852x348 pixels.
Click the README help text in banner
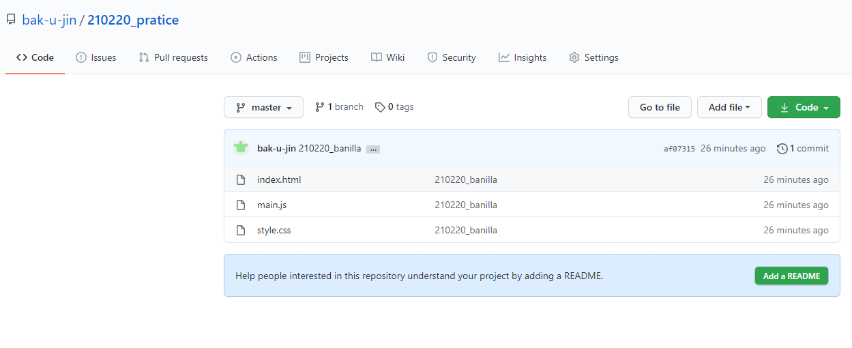[420, 276]
